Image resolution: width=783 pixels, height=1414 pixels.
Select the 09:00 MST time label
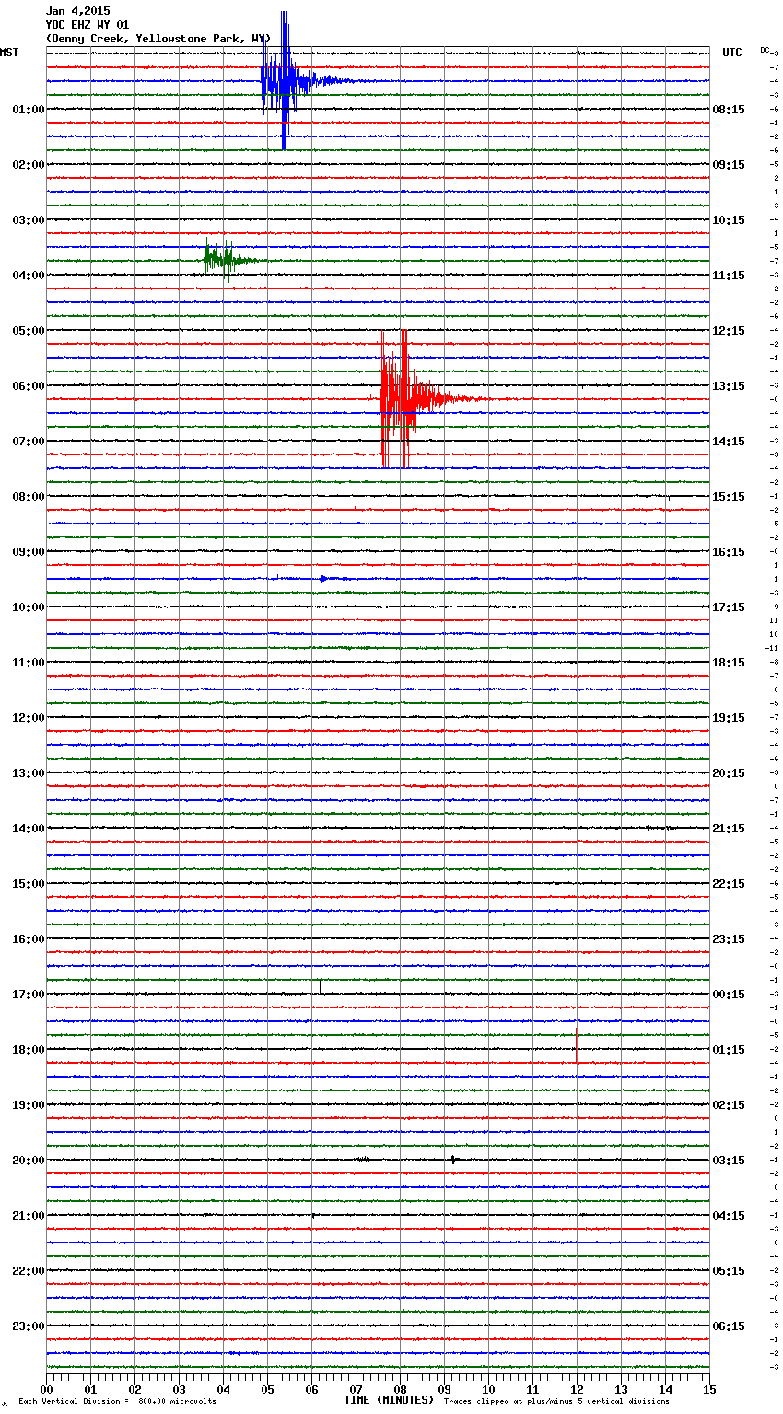tap(28, 552)
